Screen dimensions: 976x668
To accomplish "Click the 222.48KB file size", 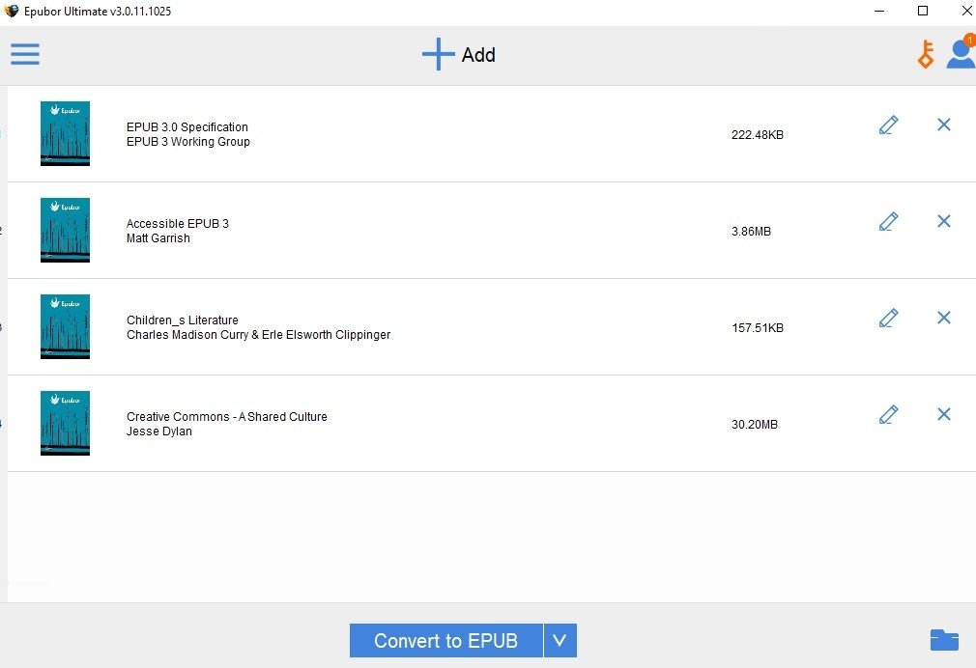I will point(757,135).
